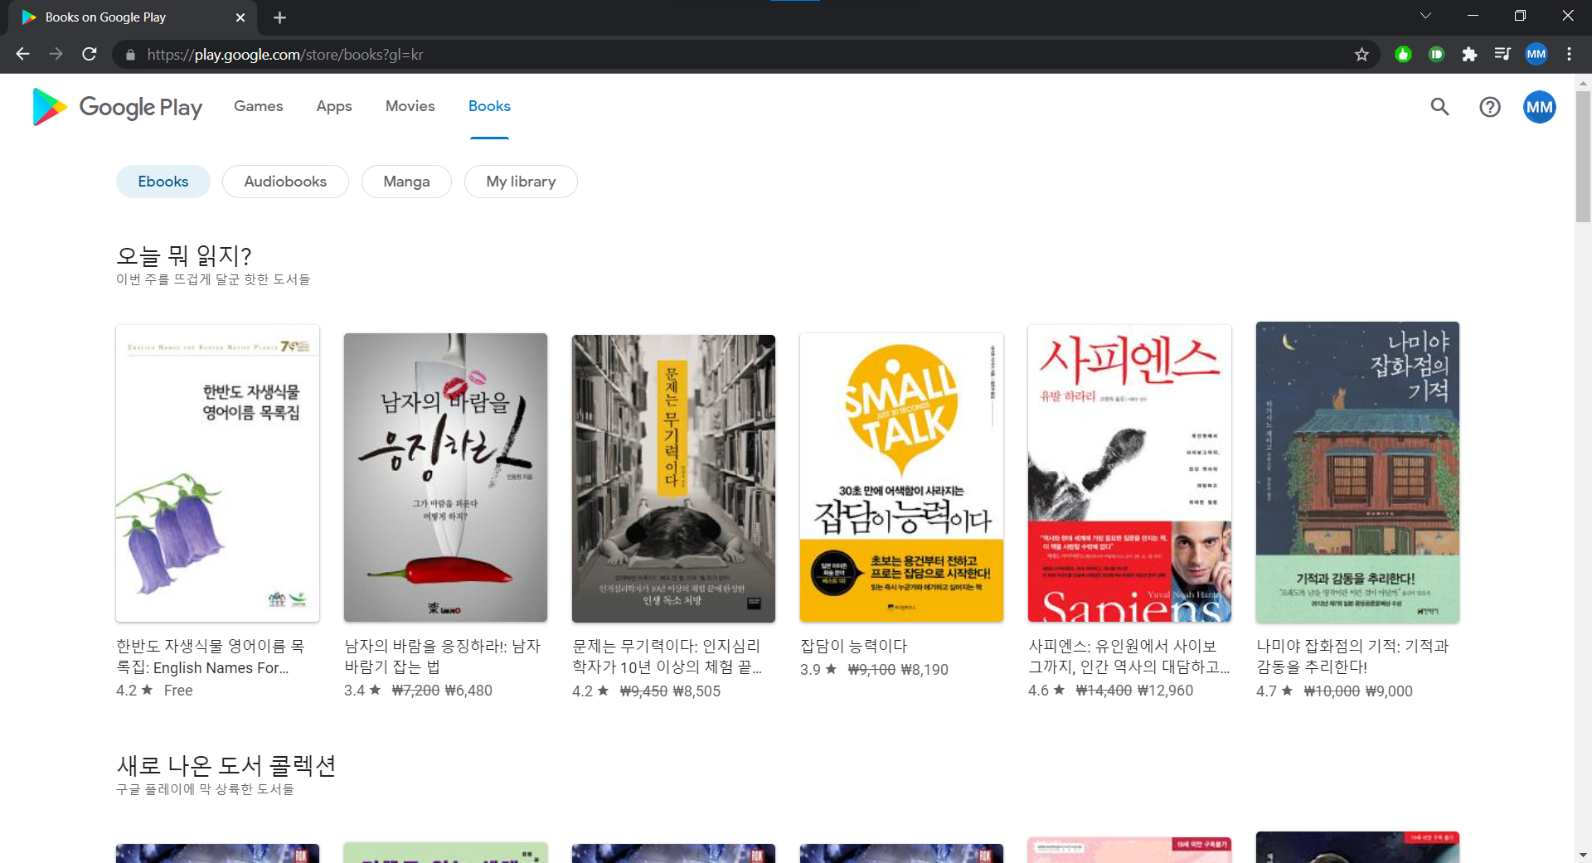
Task: Switch to the Movies tab
Action: pyautogui.click(x=410, y=106)
